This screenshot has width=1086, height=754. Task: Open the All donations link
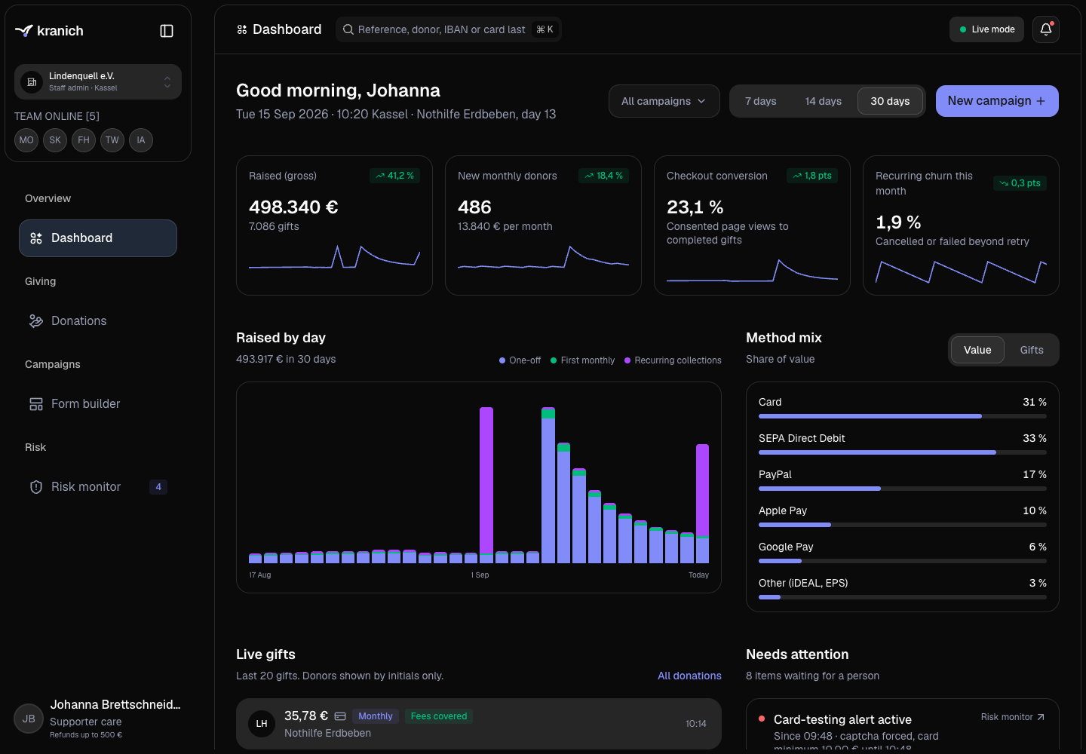click(x=689, y=676)
